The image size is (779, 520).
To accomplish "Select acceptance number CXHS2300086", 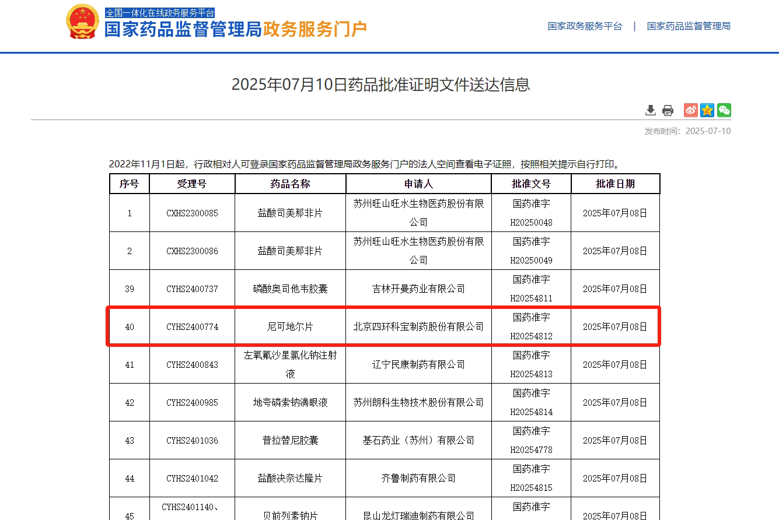I will 192,251.
